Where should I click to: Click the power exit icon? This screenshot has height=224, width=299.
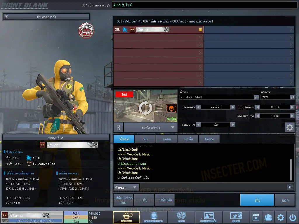(293, 217)
